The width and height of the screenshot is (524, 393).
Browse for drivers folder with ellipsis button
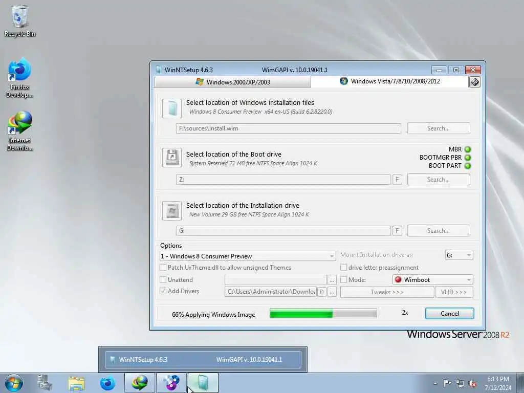332,292
